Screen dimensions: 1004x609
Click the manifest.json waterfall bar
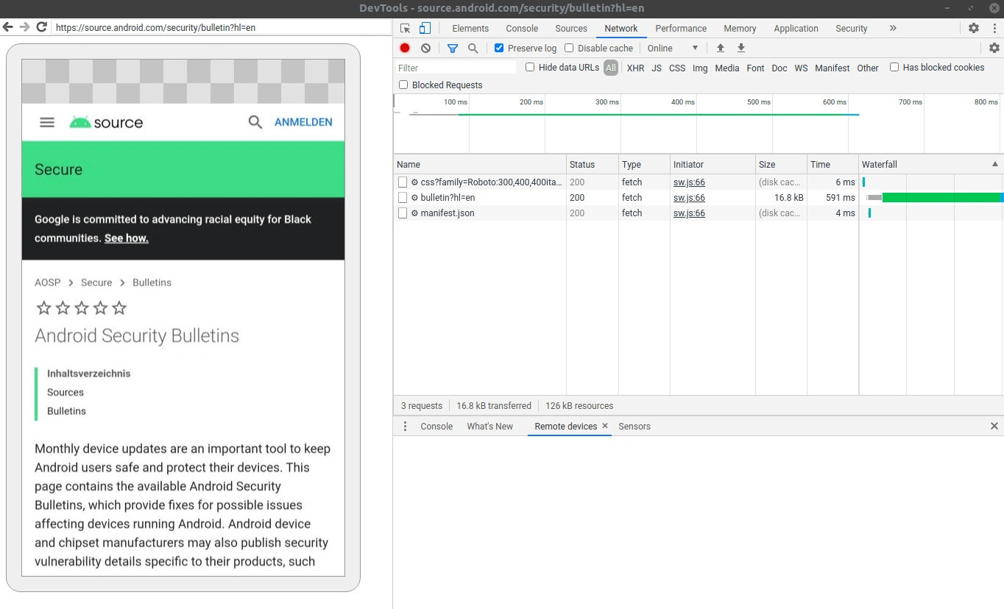869,213
